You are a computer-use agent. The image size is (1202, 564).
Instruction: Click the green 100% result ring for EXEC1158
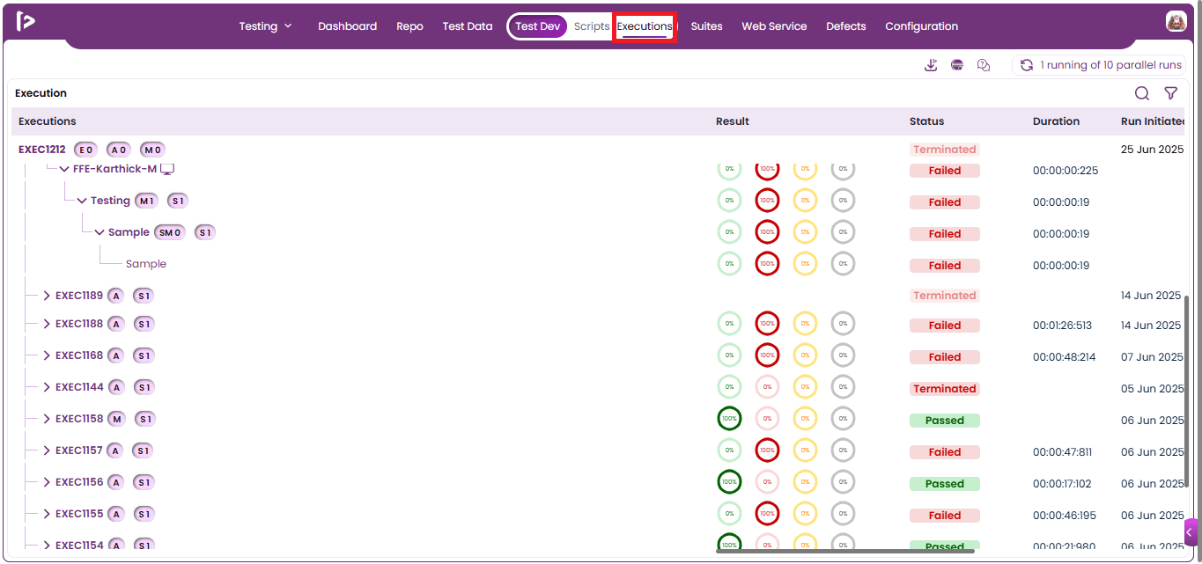[729, 419]
